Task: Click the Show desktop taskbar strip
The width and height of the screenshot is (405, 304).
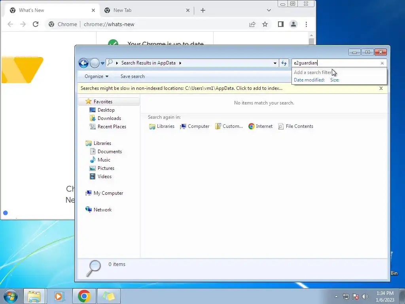Action: (x=402, y=296)
